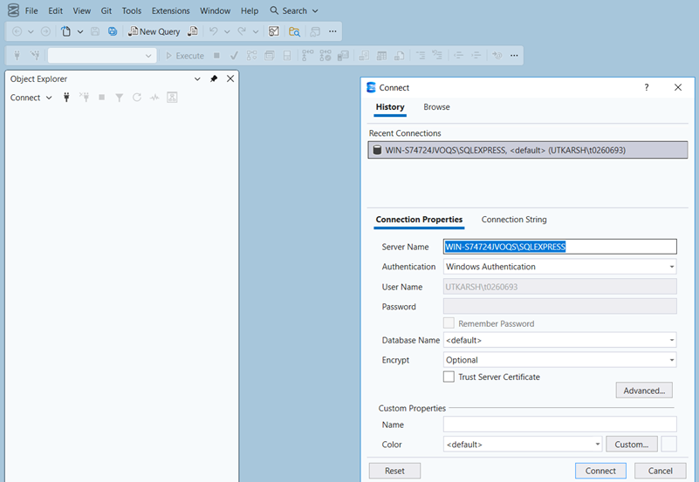
Task: Open the Extensions menu
Action: tap(171, 10)
